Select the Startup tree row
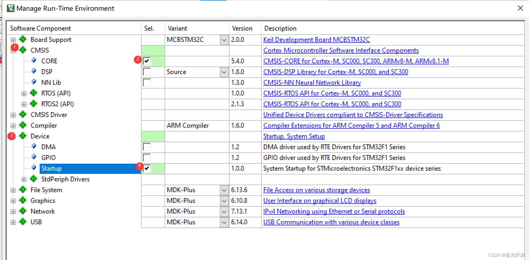Image resolution: width=529 pixels, height=260 pixels. coord(90,169)
